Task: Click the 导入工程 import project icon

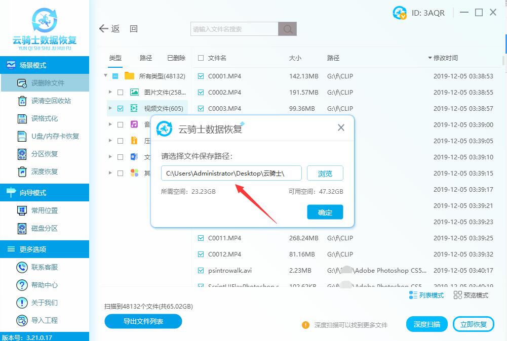Action: 22,320
